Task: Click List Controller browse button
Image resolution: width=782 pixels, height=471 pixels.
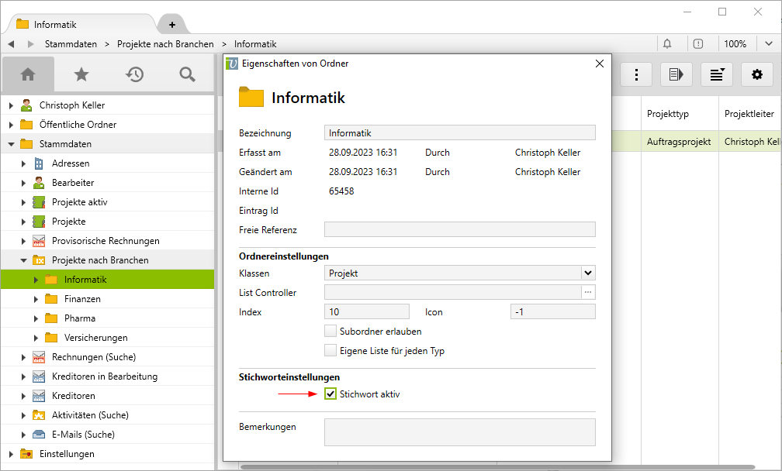Action: (x=588, y=292)
